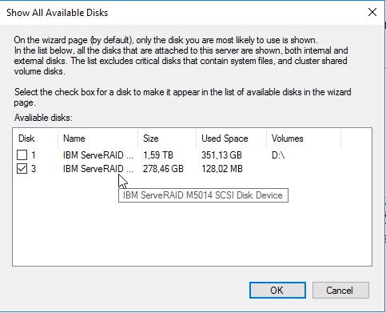Sort list by the Volumes column header
The image size is (386, 313).
click(x=304, y=138)
